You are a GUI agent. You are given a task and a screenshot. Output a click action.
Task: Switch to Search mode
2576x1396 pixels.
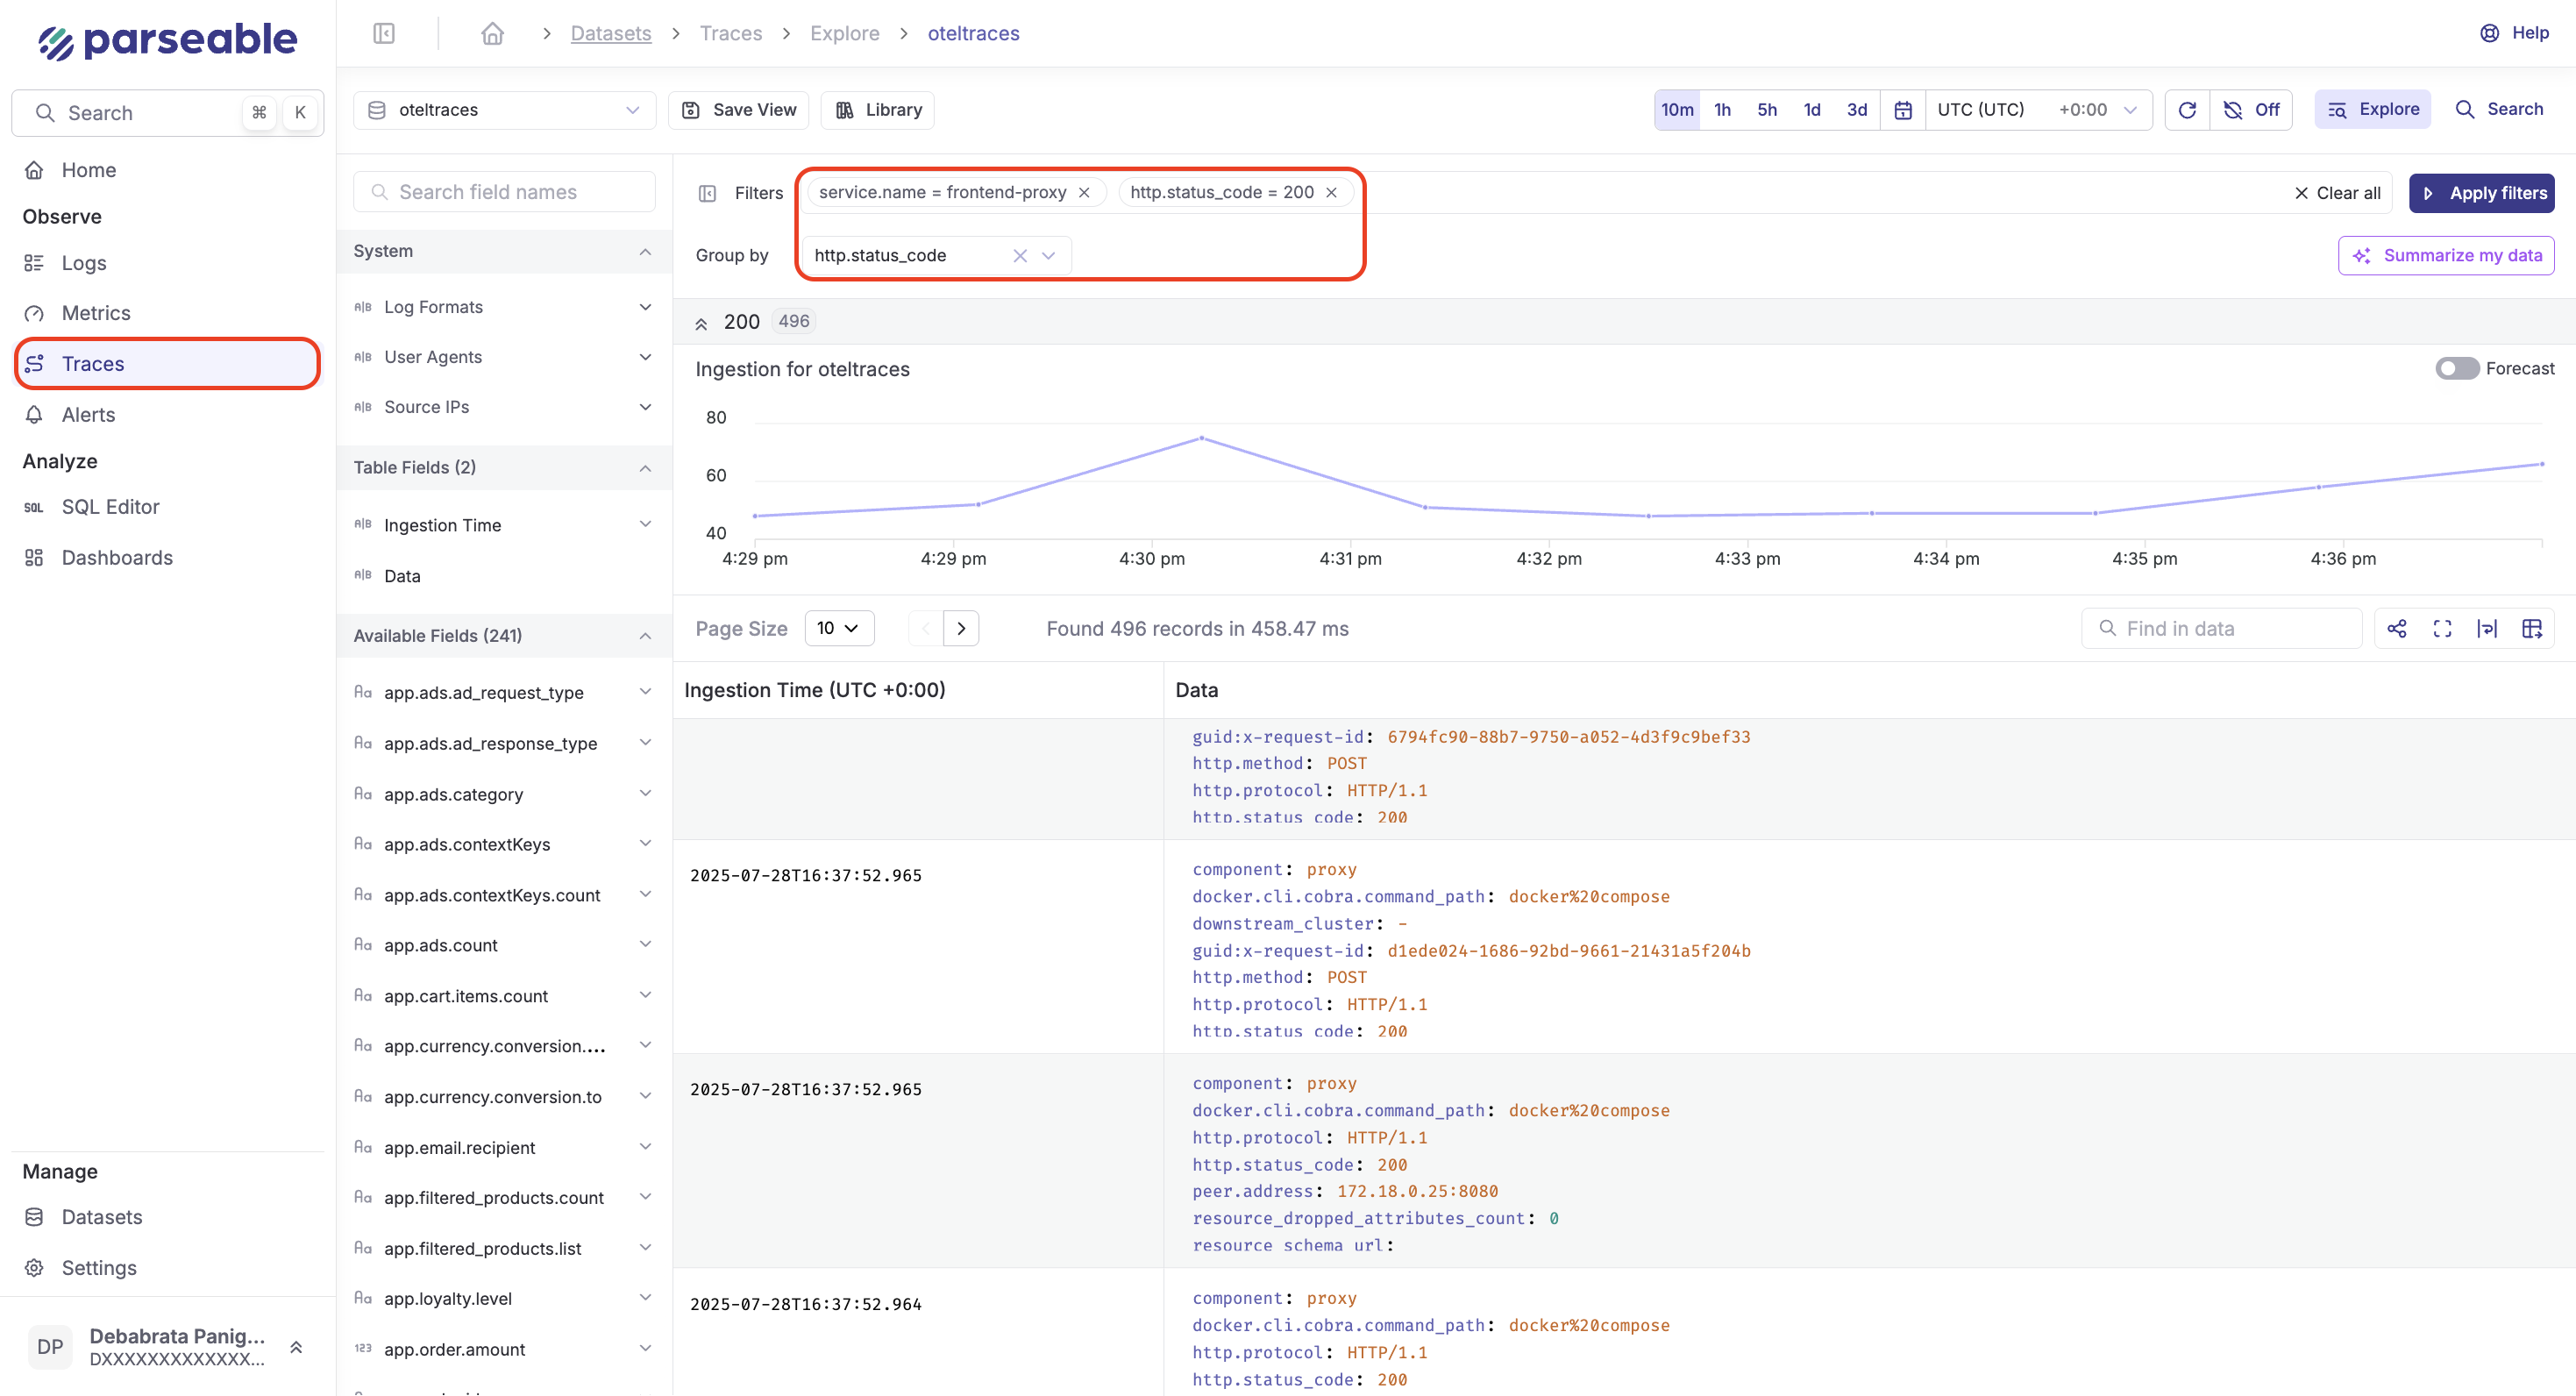pyautogui.click(x=2499, y=109)
